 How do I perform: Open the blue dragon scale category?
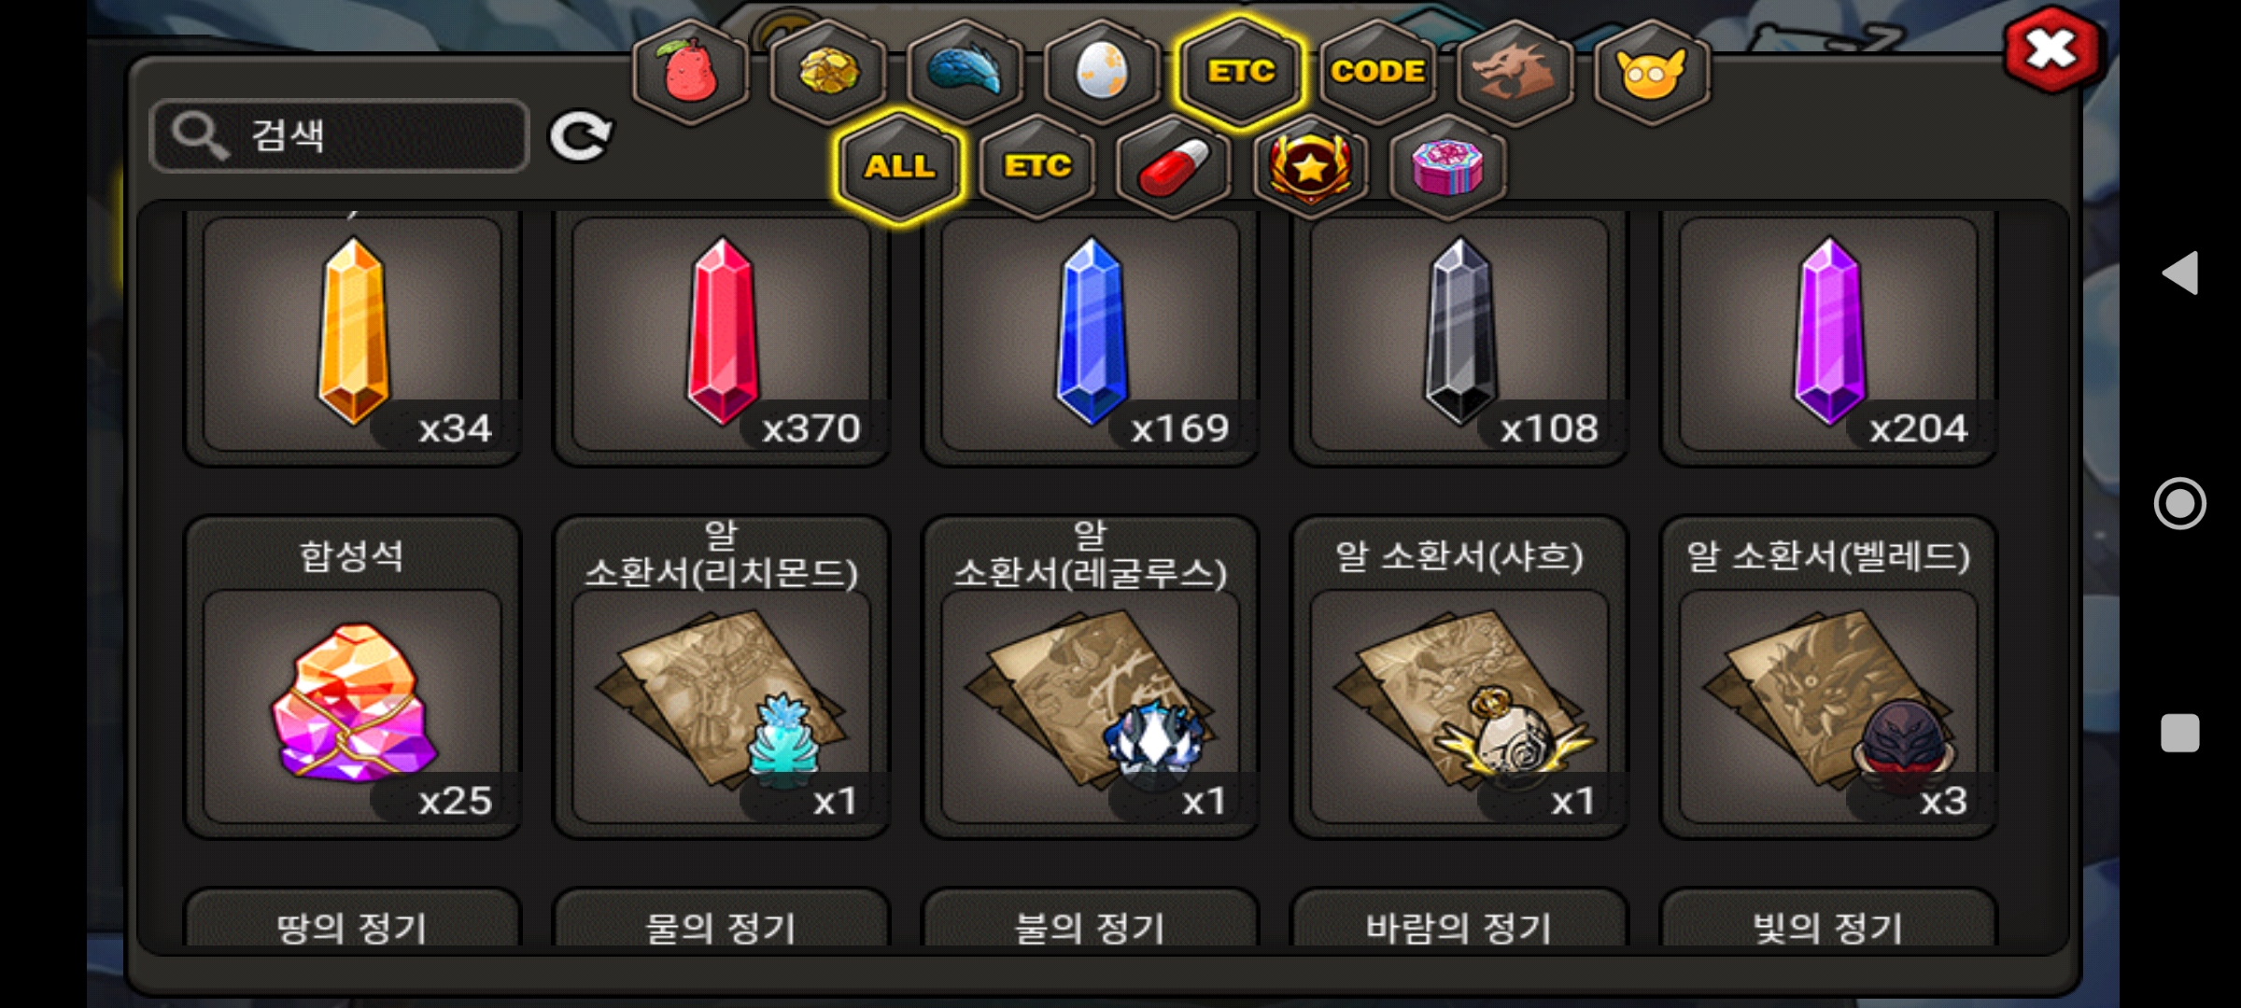(965, 71)
